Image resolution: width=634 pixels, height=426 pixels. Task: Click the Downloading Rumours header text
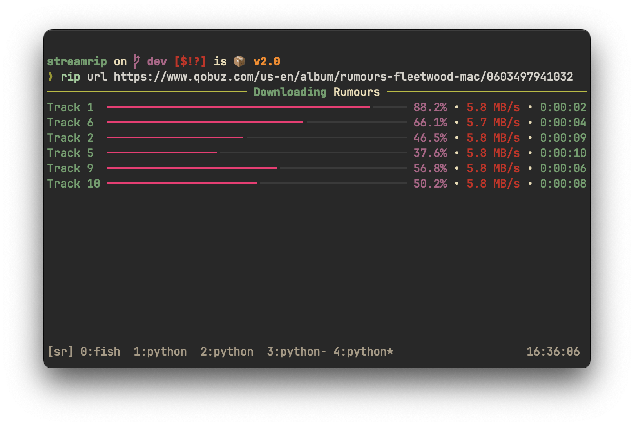317,92
